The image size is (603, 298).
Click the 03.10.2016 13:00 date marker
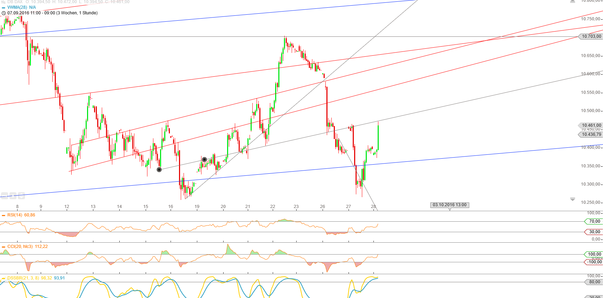(450, 205)
